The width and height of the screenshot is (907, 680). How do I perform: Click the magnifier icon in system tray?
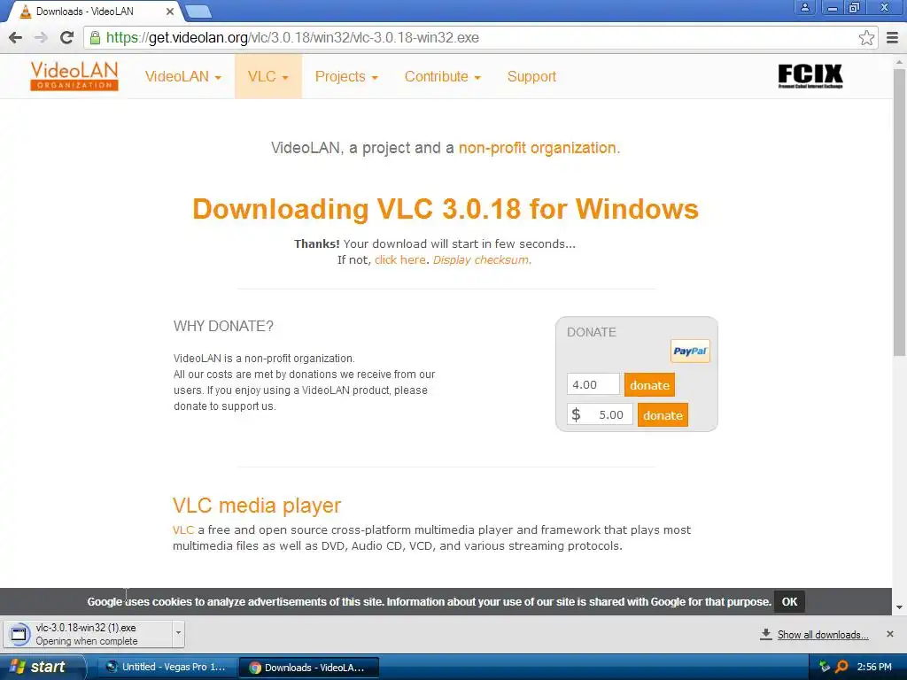(x=841, y=667)
